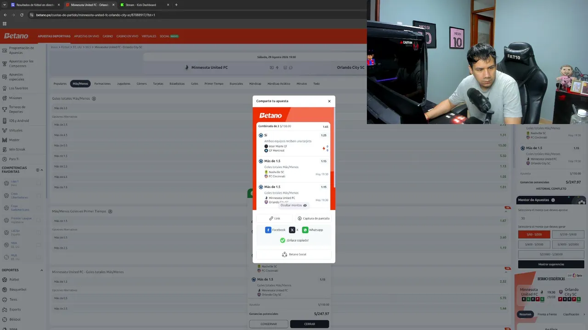Choose Captura de pantalla share option

point(313,219)
